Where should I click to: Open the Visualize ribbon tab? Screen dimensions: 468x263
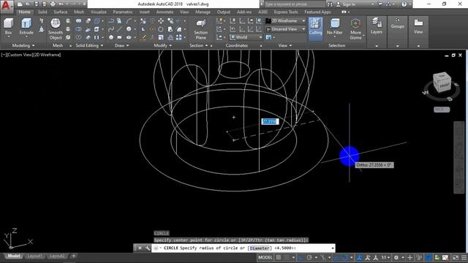(99, 12)
